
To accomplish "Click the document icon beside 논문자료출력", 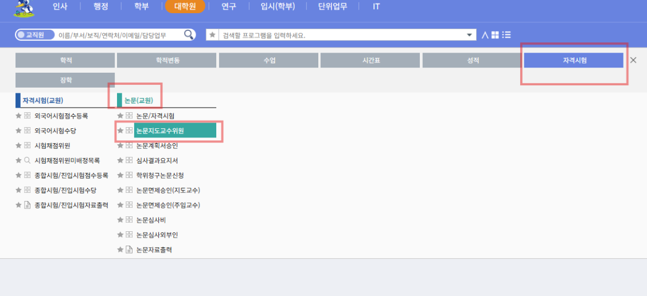I will point(129,250).
